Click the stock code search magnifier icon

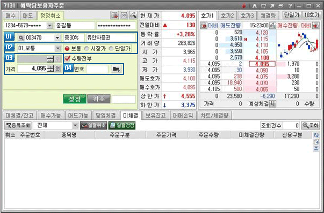pos(21,38)
